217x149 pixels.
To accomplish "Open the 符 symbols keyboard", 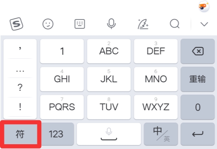I will click(20, 134).
